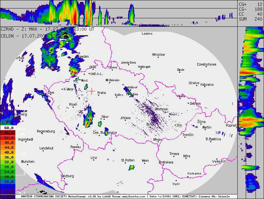Click the Salzburg city label
Screen dimensions: 264x199
[67, 176]
